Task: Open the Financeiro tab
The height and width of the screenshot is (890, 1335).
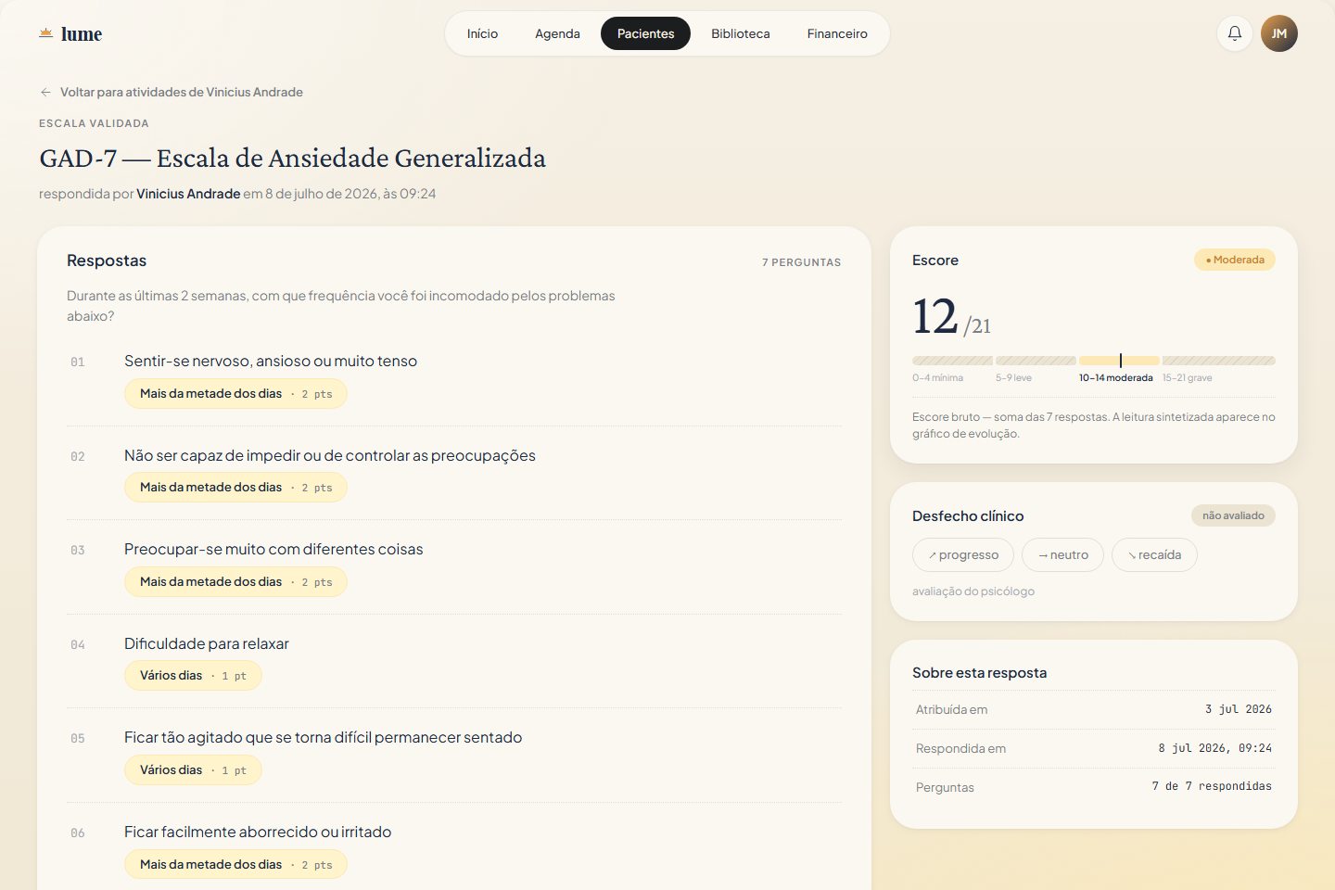Action: pos(837,33)
